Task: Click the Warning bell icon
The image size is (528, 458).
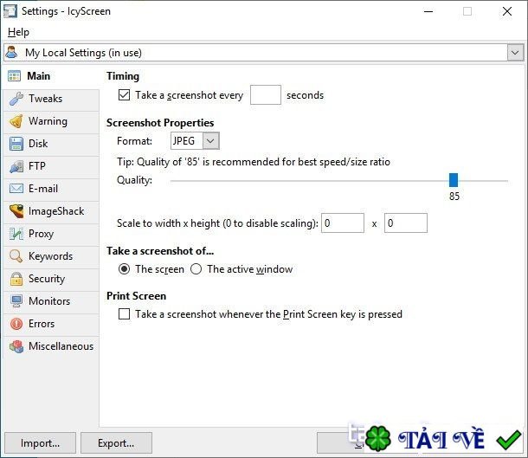Action: pos(16,121)
